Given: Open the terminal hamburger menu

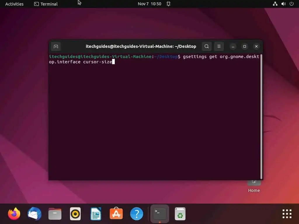Looking at the screenshot, I should coord(219,46).
